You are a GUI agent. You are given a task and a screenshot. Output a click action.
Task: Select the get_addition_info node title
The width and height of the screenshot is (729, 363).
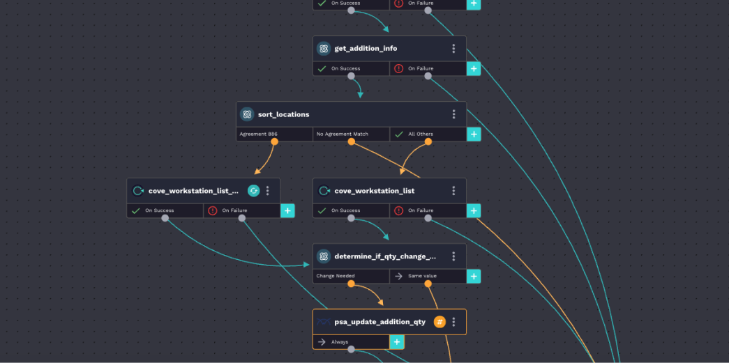[366, 49]
